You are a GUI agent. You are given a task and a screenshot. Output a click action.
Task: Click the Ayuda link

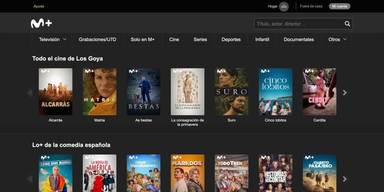coord(39,6)
